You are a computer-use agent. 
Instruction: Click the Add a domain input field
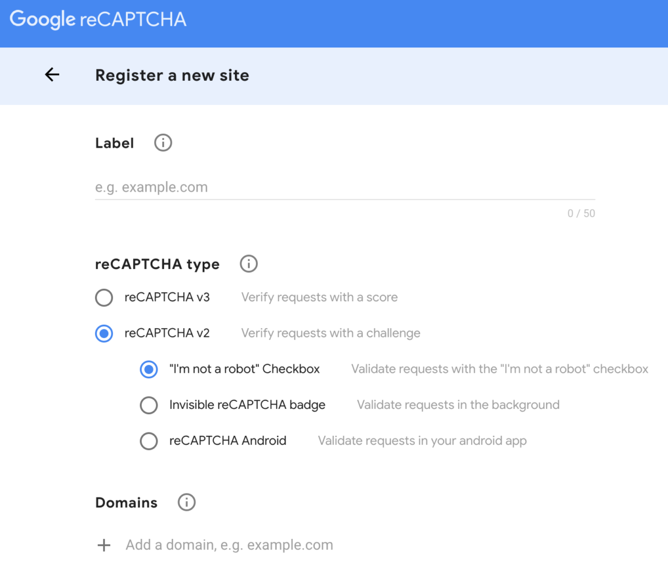tap(229, 545)
